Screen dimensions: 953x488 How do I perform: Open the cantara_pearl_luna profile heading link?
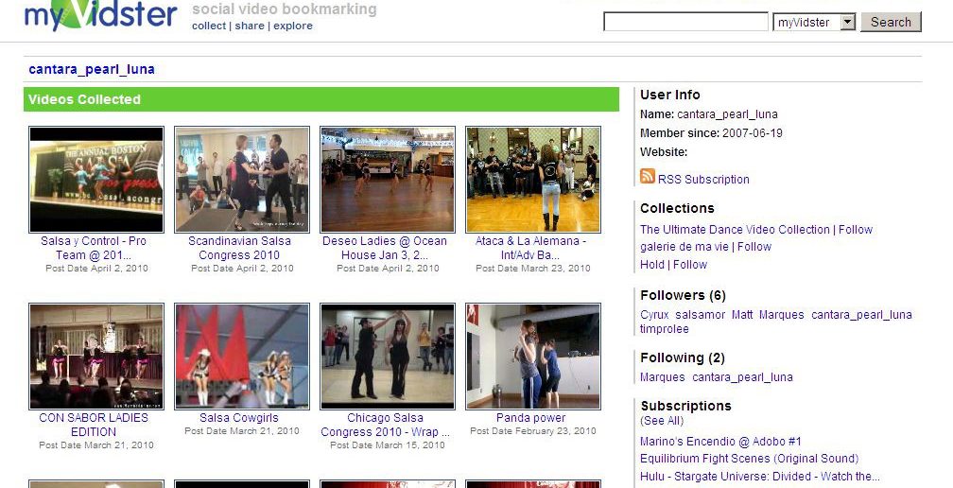click(x=92, y=69)
